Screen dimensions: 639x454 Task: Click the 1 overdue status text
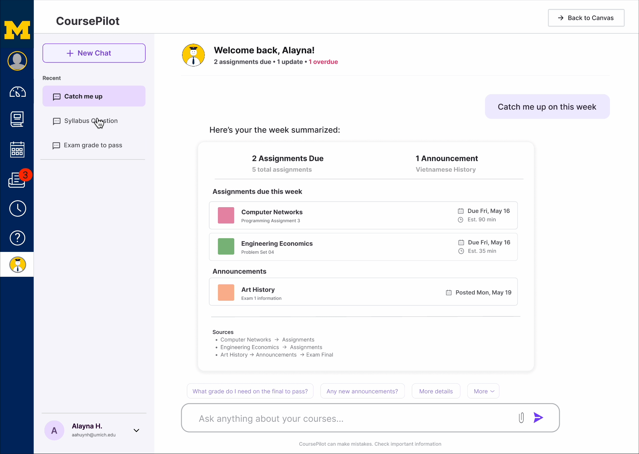click(323, 62)
